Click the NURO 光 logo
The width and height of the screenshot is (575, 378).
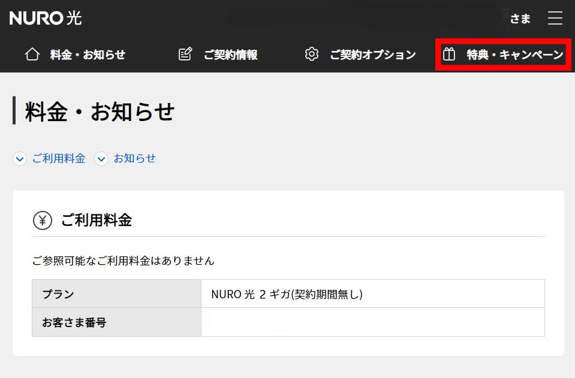pos(46,19)
